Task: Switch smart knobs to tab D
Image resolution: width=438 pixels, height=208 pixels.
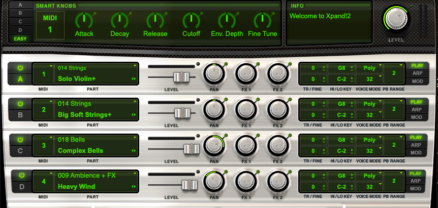Action: (20, 30)
